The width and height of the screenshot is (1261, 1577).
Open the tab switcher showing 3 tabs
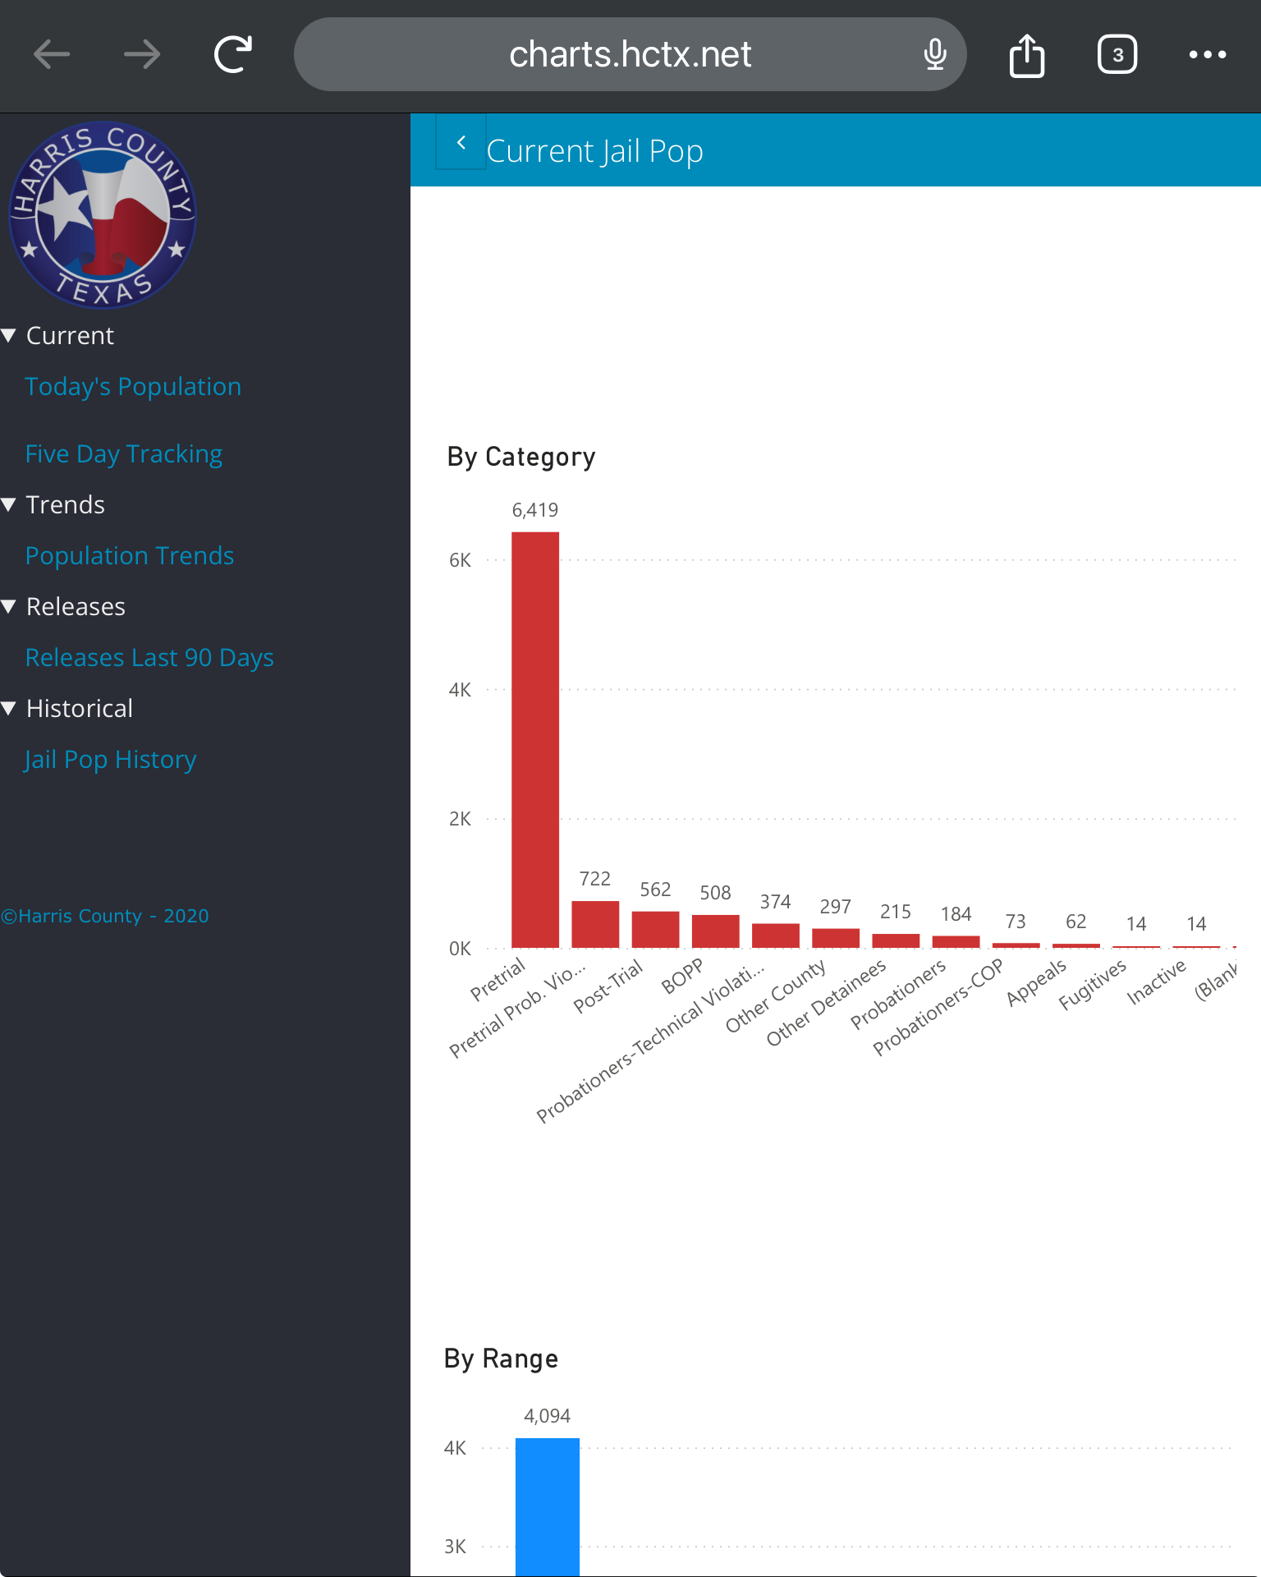tap(1117, 55)
